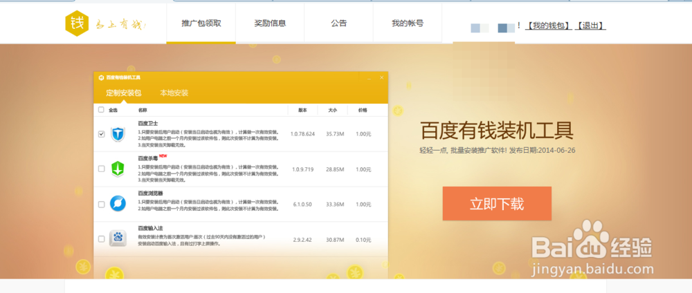Click version 1.0.78.624
This screenshot has width=692, height=293.
coord(302,134)
